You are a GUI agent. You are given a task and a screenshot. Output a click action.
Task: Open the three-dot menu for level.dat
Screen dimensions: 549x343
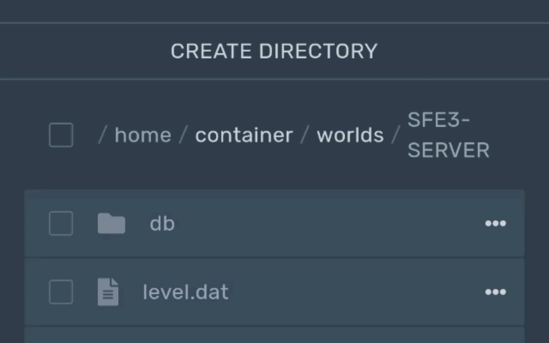(495, 292)
